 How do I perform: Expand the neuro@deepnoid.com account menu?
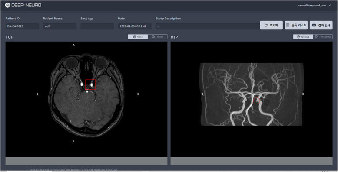pos(330,5)
